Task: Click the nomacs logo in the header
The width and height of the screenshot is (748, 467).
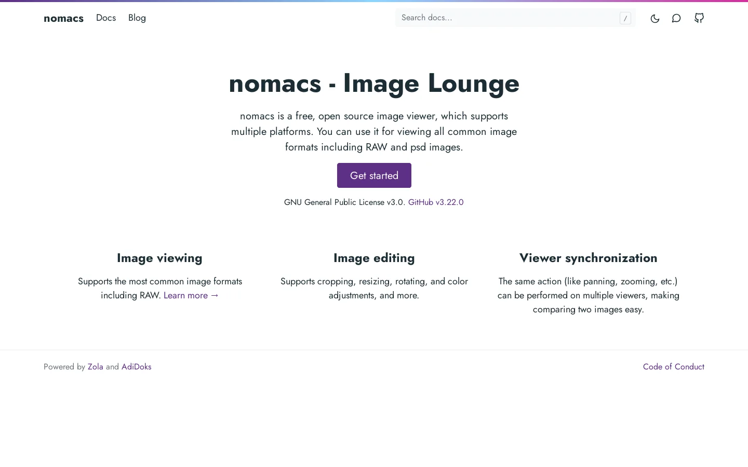Action: coord(63,18)
